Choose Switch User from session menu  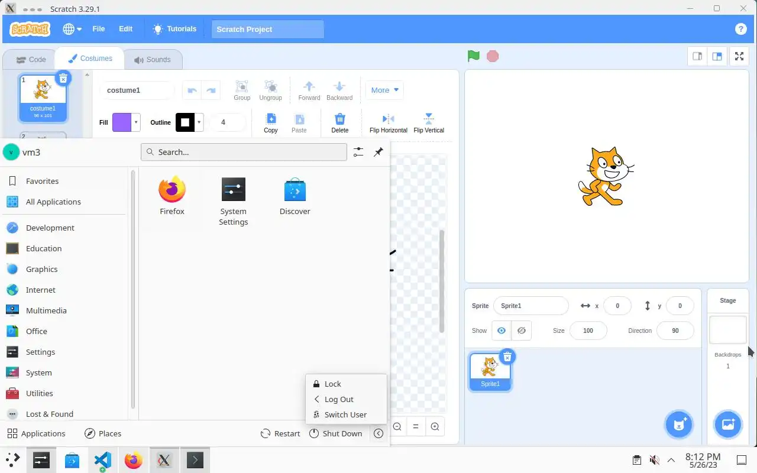[x=347, y=414]
